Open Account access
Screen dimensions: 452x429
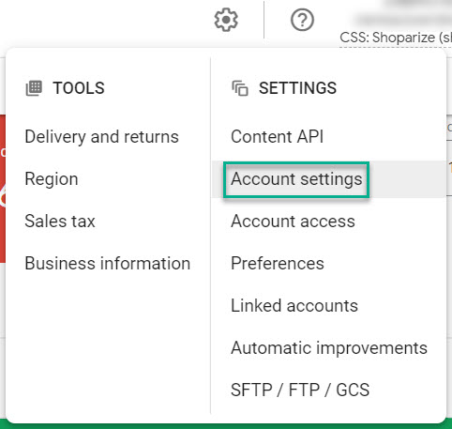point(293,222)
